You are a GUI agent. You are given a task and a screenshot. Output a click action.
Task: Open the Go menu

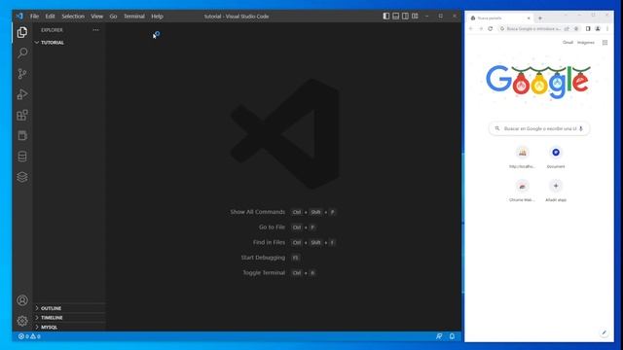[113, 17]
